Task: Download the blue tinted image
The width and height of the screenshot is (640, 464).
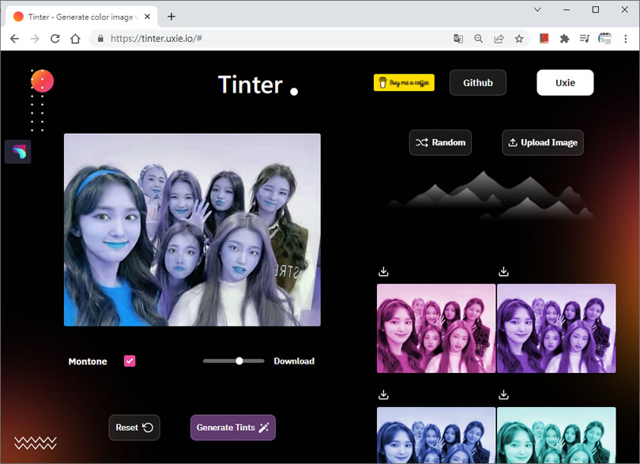Action: pyautogui.click(x=383, y=394)
